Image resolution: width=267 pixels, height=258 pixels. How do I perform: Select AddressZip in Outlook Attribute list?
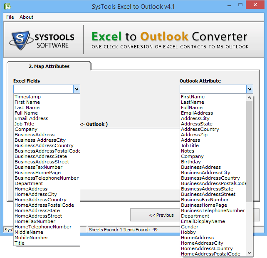click(213, 135)
